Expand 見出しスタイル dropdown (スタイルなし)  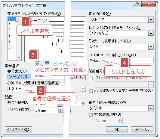(x=151, y=34)
